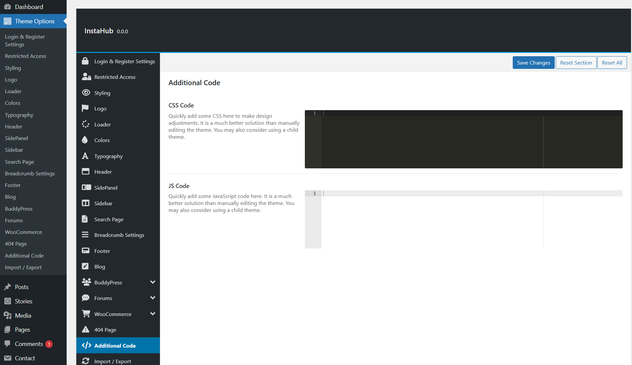
Task: Open Import / Export panel section
Action: click(x=112, y=361)
